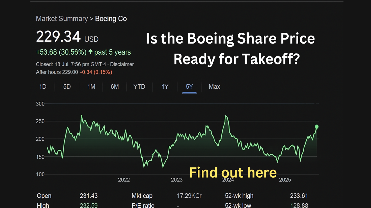
Task: Click the 2023 x-axis label
Action: (177, 180)
